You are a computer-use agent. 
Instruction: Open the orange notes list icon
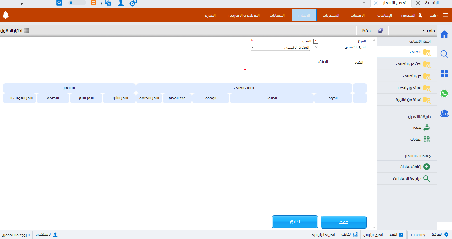pos(93,2)
